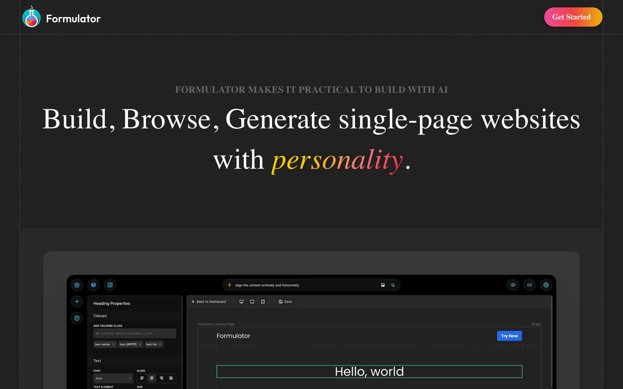Open the Font Auto dropdown
623x389 pixels.
click(x=113, y=378)
